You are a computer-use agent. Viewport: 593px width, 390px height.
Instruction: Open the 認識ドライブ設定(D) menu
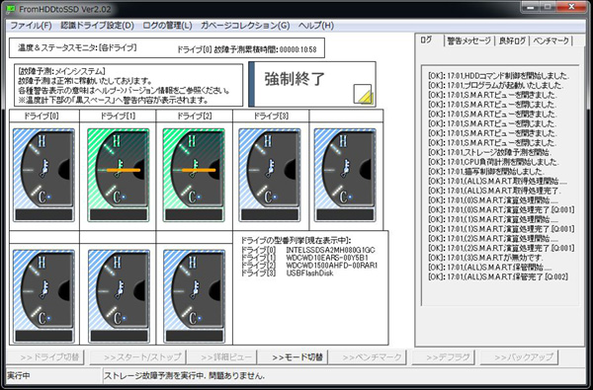click(x=97, y=26)
